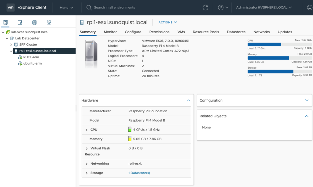Viewport: 313px width, 187px height.
Task: Click the vCenter icon beside lab-vcsa.sundquist.local
Action: (8, 32)
